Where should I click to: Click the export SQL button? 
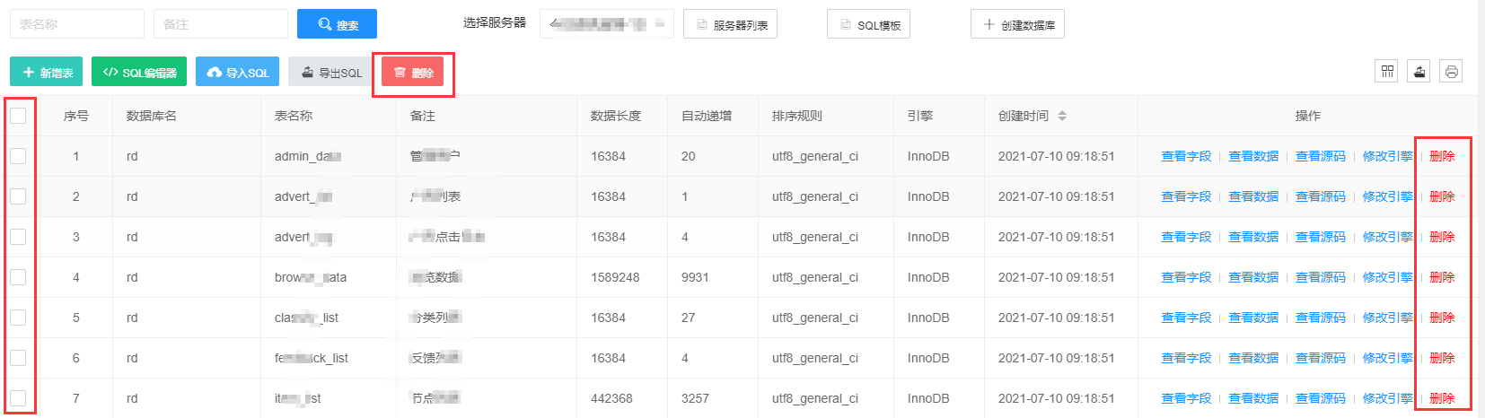coord(330,72)
